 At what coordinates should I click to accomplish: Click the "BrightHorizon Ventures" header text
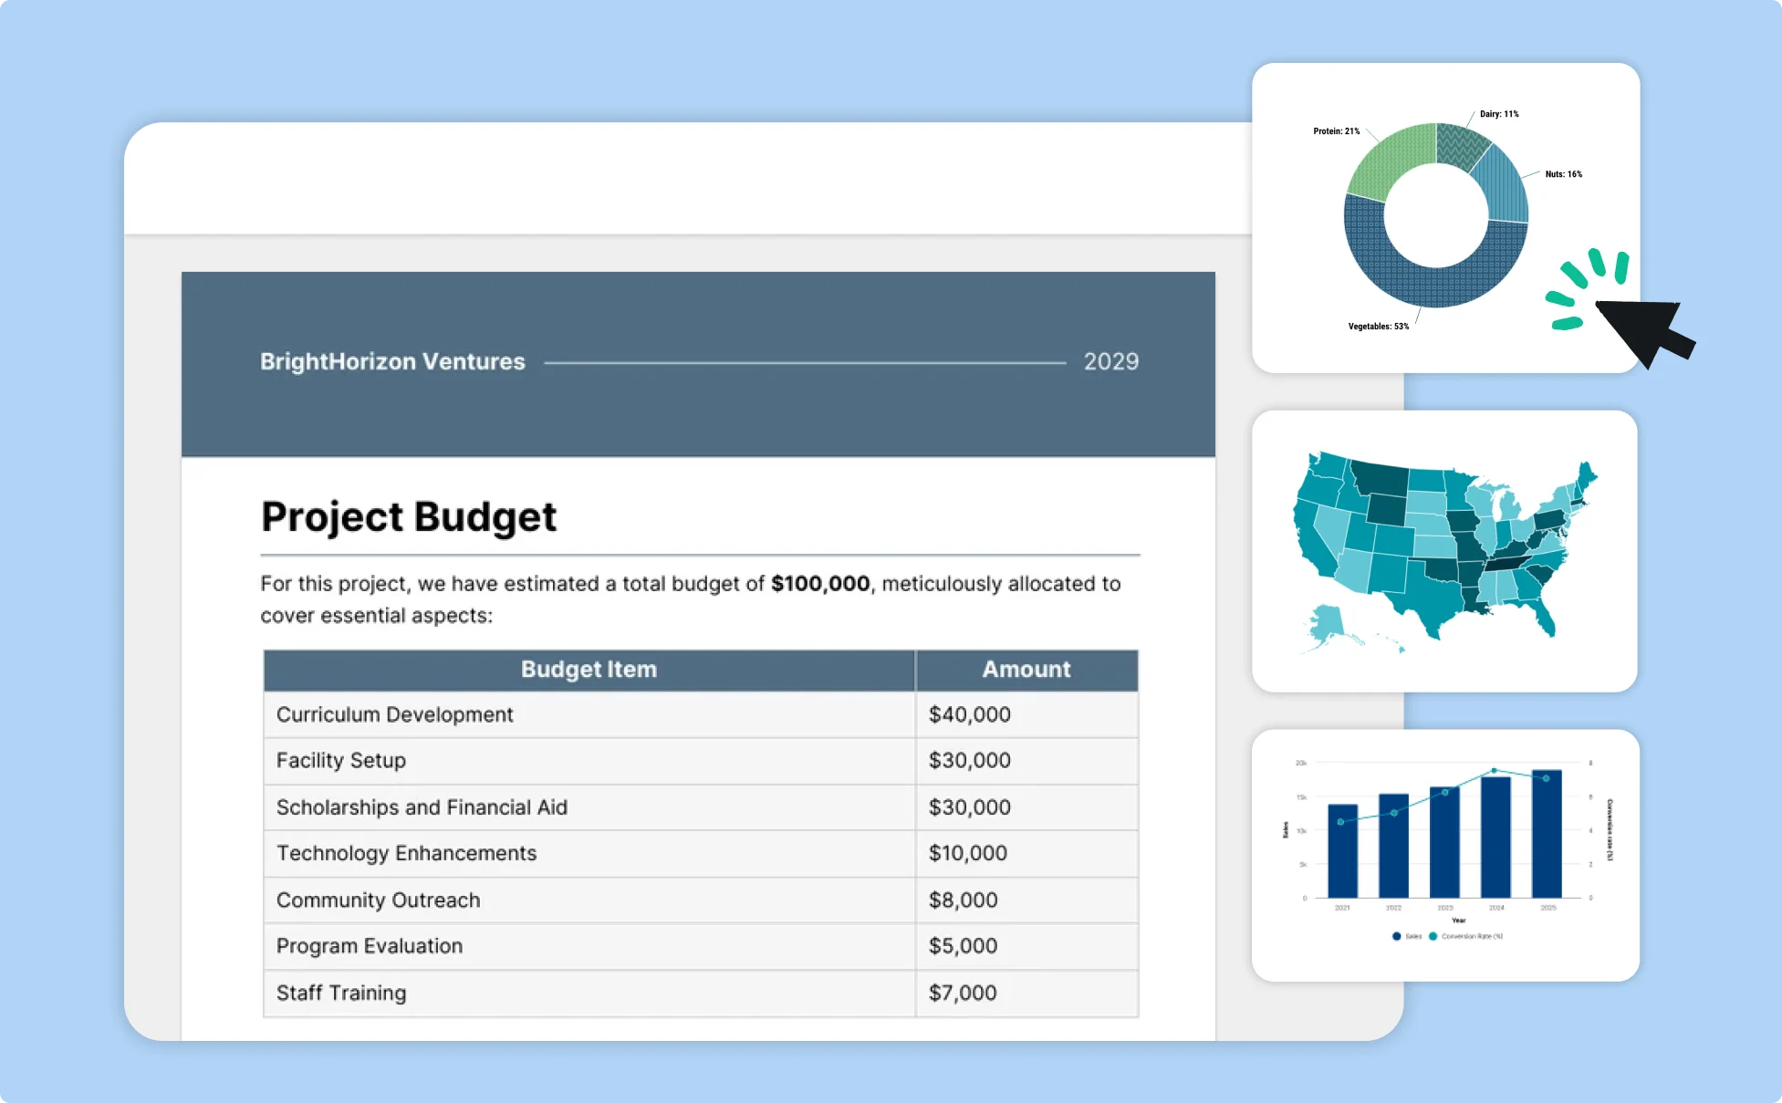click(392, 361)
